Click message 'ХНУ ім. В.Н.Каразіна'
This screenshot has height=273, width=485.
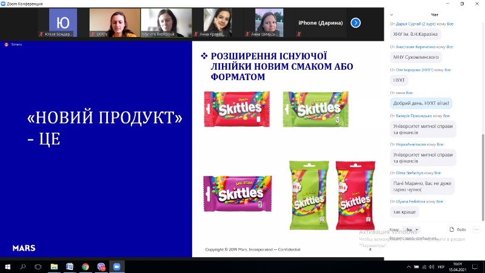pyautogui.click(x=415, y=35)
